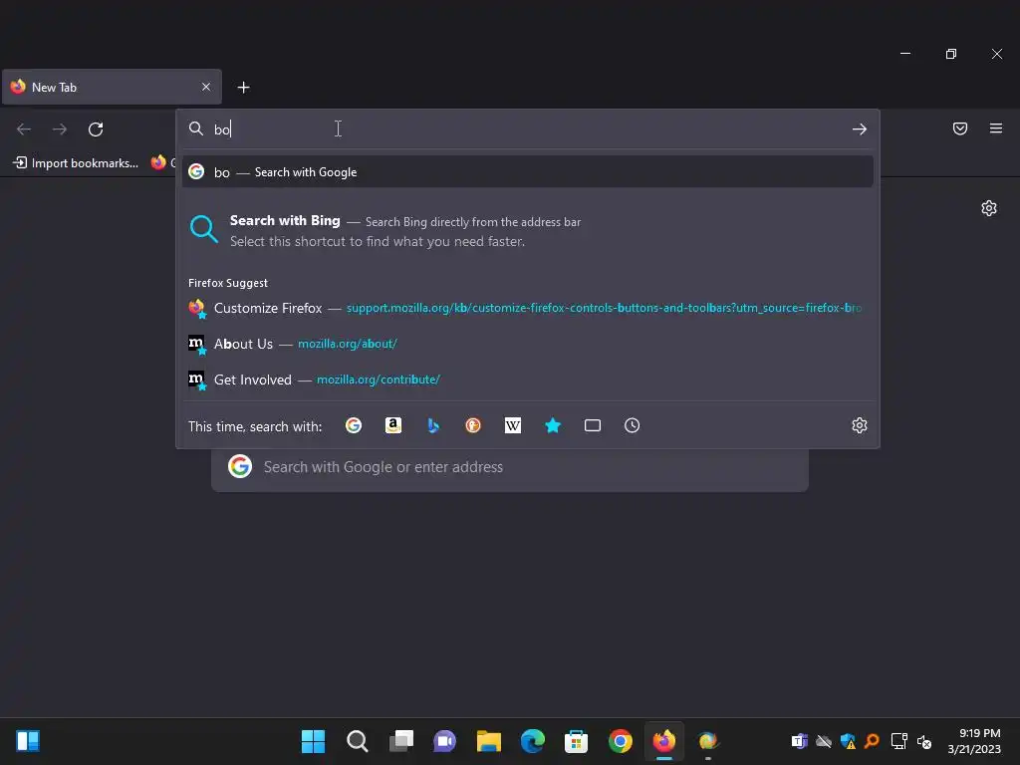This screenshot has width=1020, height=765.
Task: Click Import bookmarks toolbar item
Action: [x=76, y=162]
